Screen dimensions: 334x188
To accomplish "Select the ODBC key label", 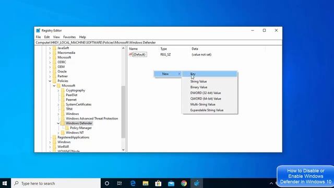I will click(x=62, y=62).
